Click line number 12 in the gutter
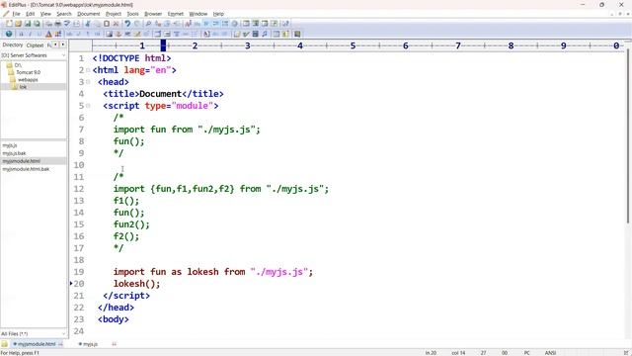The height and width of the screenshot is (356, 632). tap(79, 189)
